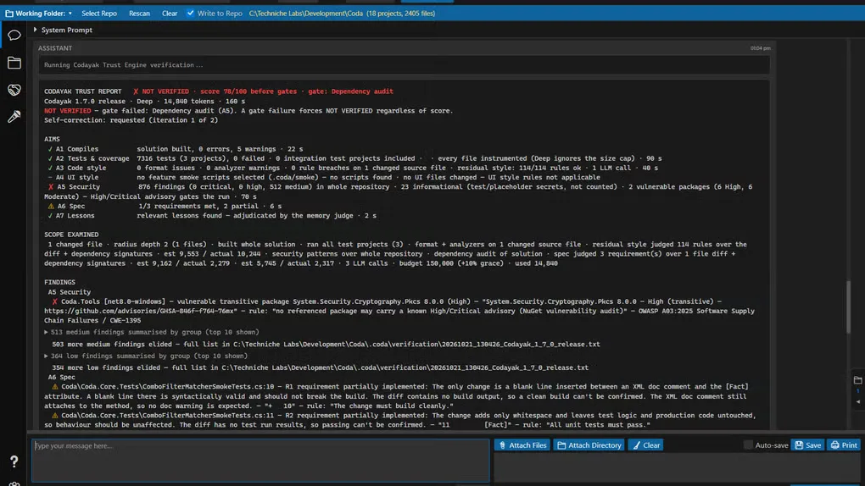This screenshot has width=865, height=486.
Task: Click the A6 Spec warning row
Action: [165, 206]
